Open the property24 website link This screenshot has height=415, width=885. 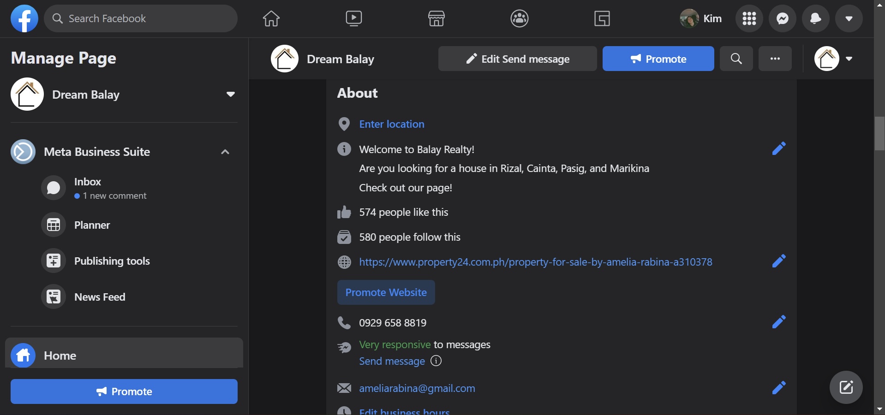coord(536,262)
